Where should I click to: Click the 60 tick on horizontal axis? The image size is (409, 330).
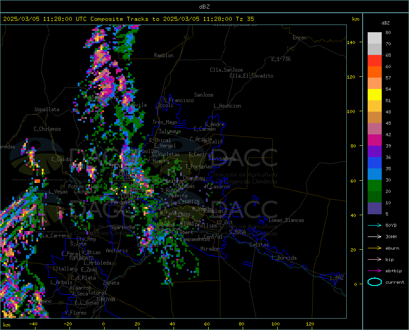tap(207, 324)
